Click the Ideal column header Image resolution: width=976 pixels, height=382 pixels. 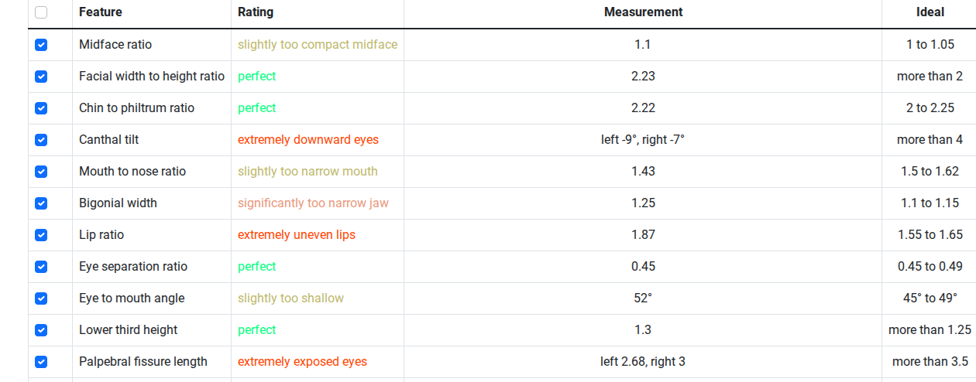(930, 12)
